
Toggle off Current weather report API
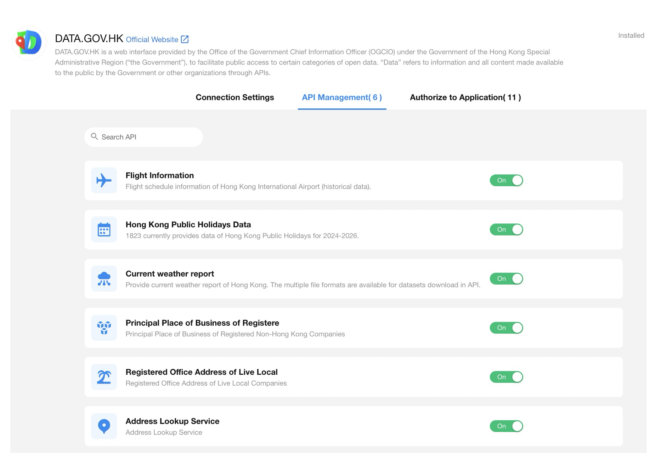click(x=506, y=279)
